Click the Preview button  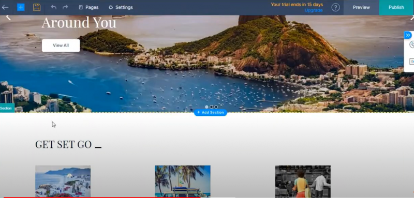[361, 7]
